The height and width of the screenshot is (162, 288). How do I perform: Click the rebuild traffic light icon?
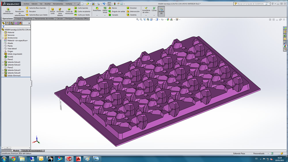coord(115,4)
